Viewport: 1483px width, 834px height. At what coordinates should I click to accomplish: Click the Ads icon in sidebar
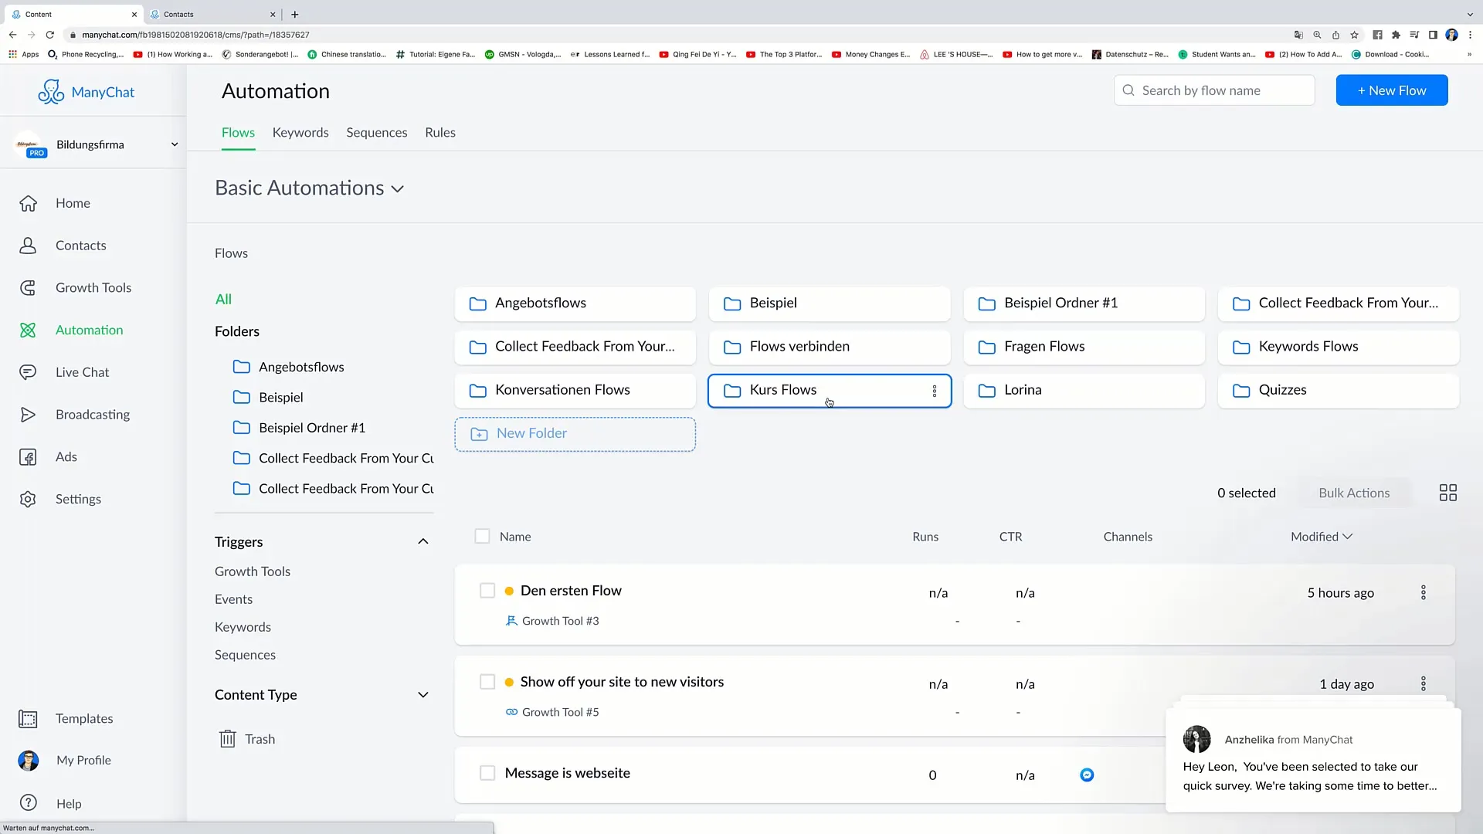point(29,456)
